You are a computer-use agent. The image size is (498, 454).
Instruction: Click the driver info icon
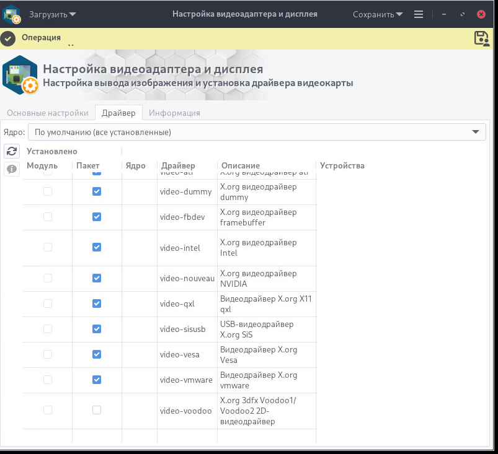coord(11,168)
